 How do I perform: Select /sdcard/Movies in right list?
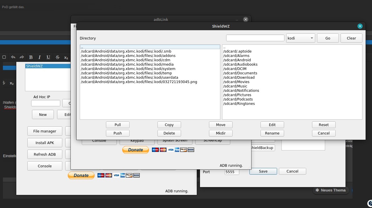click(292, 82)
